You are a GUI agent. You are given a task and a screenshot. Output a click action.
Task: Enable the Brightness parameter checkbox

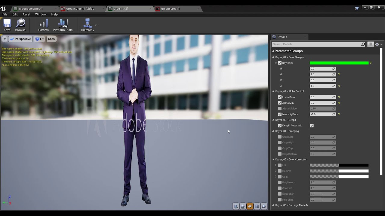point(280,182)
